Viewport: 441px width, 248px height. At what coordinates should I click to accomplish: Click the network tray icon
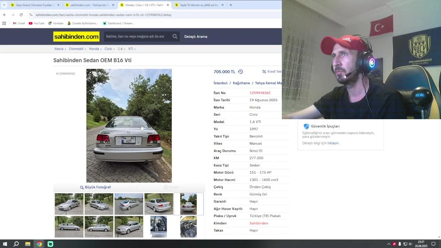pos(405,244)
